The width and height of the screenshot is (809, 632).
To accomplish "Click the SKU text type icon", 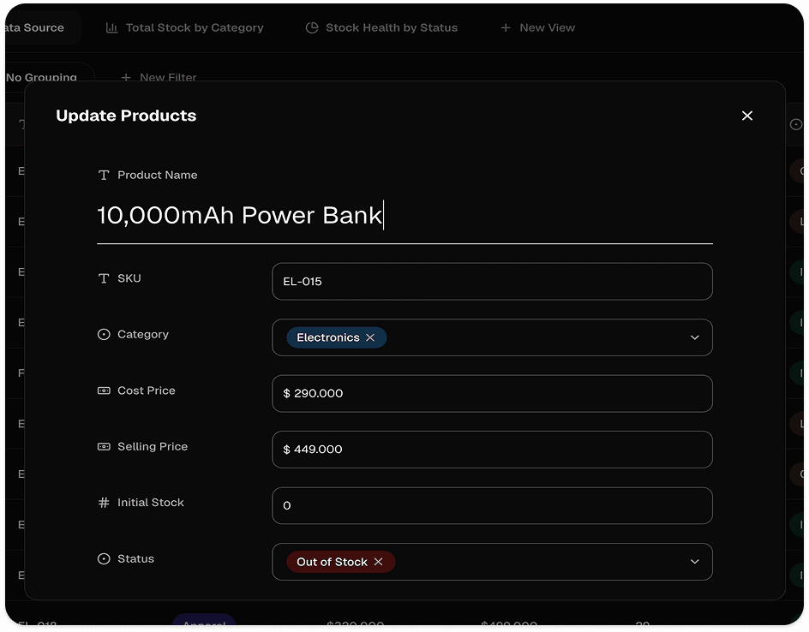I will [104, 278].
